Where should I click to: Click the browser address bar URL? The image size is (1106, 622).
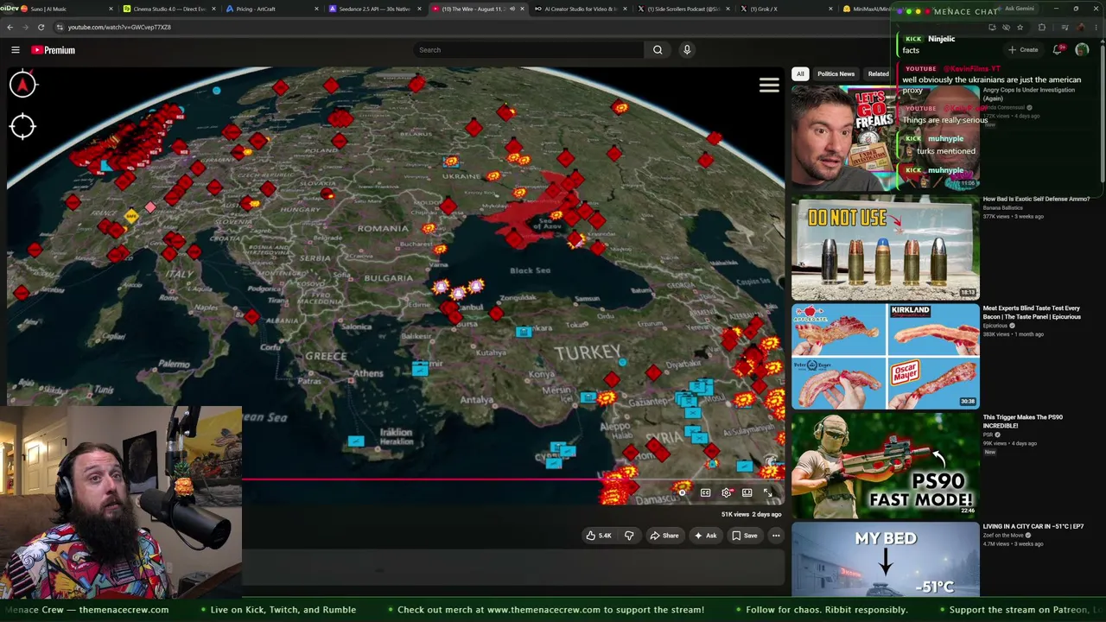click(119, 27)
